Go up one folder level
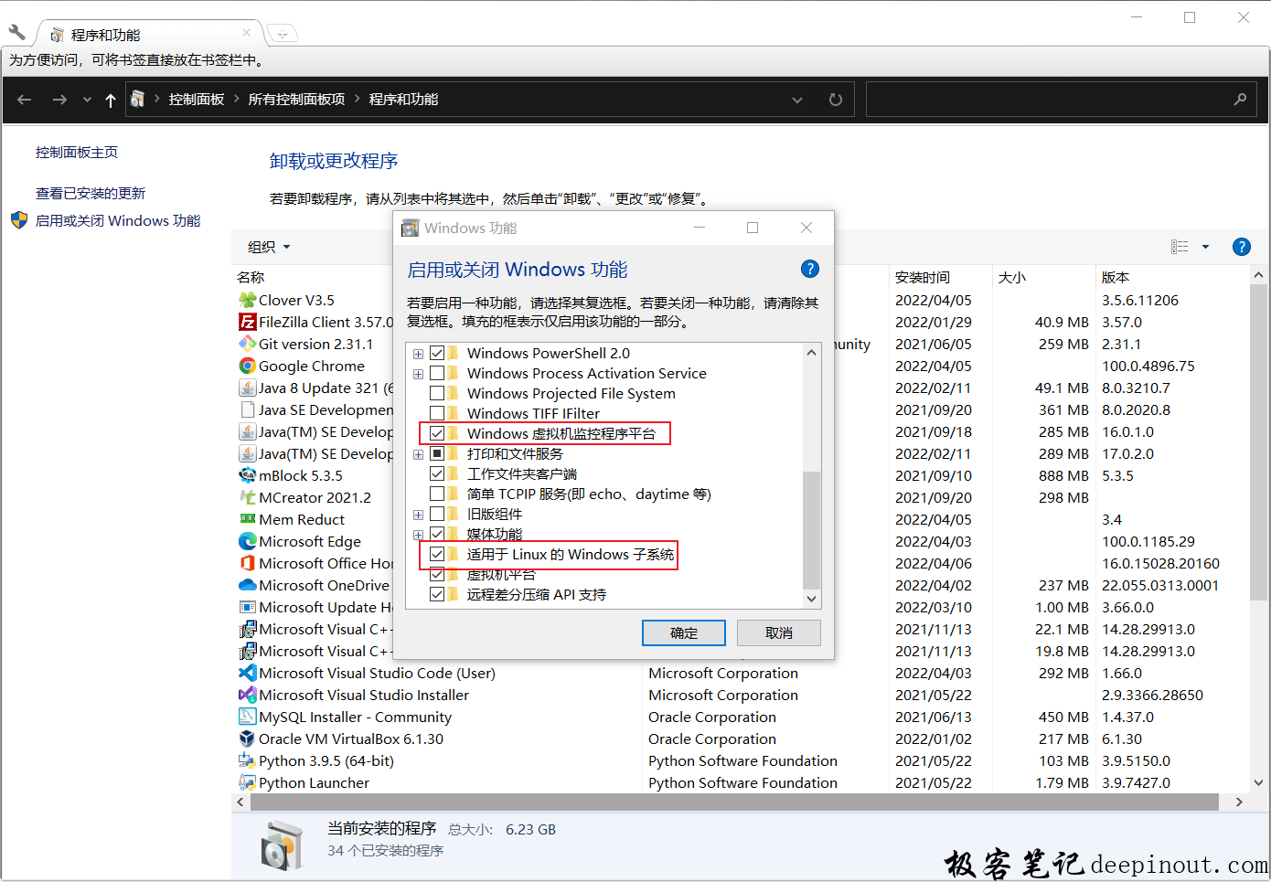1271x882 pixels. (111, 100)
